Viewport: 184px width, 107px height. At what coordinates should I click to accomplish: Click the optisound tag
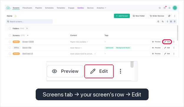(x=109, y=48)
